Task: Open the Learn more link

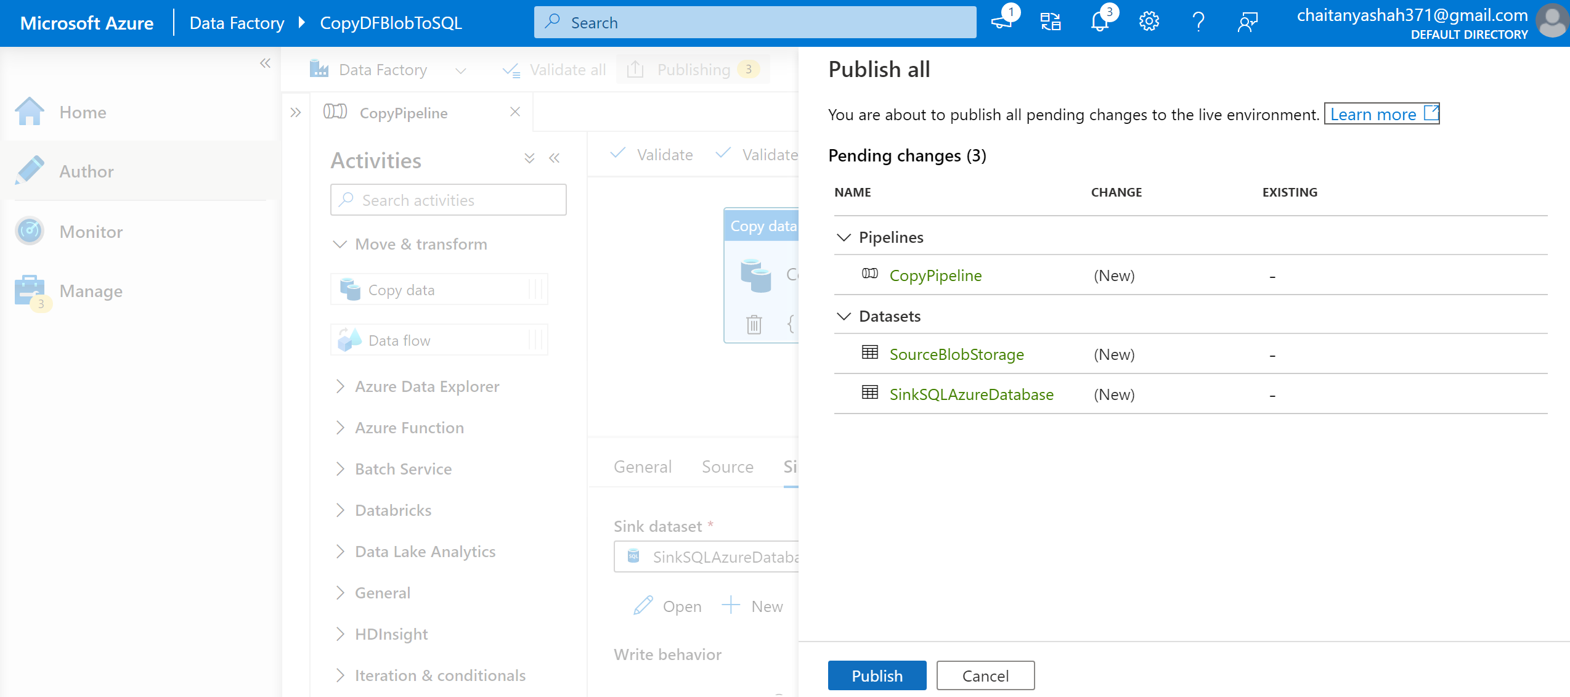Action: click(x=1382, y=114)
